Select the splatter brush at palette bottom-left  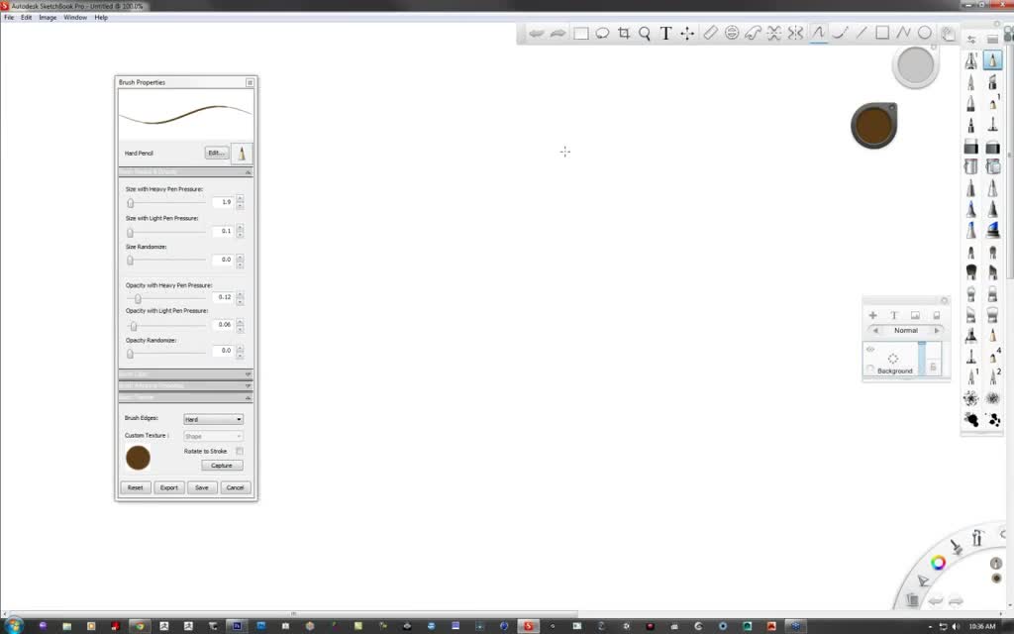(x=970, y=420)
